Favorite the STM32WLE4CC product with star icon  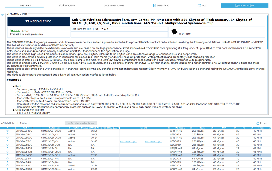[2, 15]
